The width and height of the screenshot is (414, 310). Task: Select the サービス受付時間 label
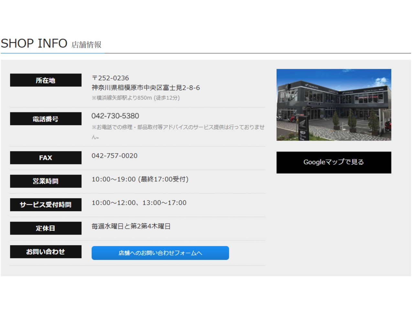tap(46, 205)
